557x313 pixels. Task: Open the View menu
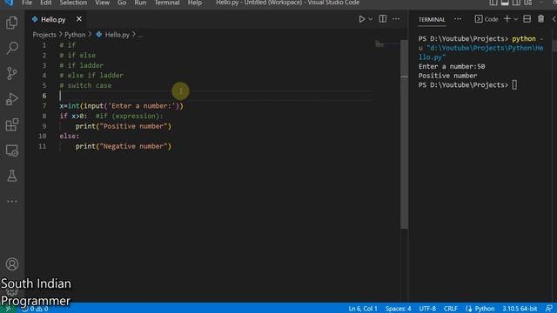click(102, 3)
